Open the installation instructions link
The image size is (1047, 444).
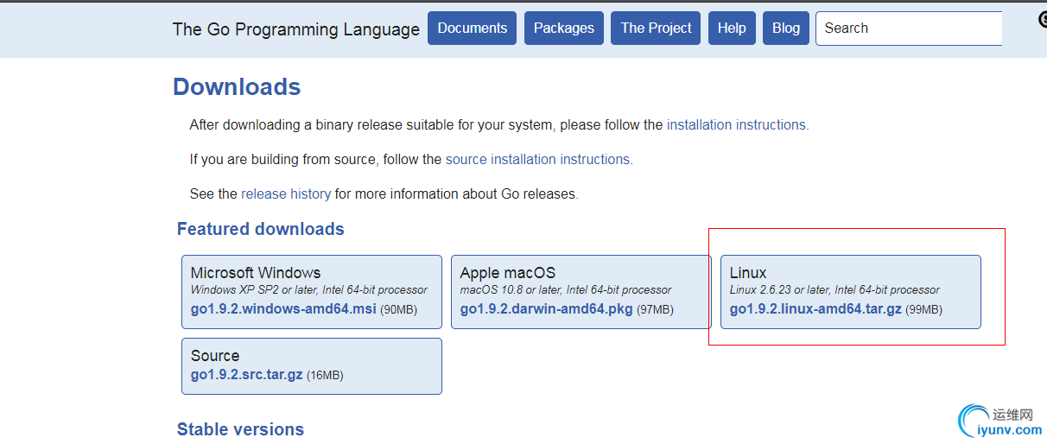pos(736,125)
